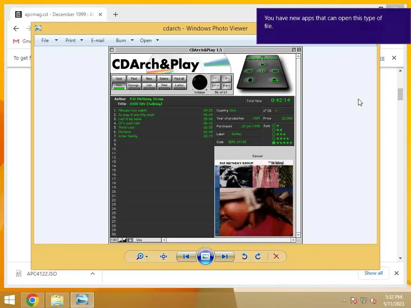Click the Chrome page scrollbar thumb
Image resolution: width=411 pixels, height=308 pixels.
point(400,94)
